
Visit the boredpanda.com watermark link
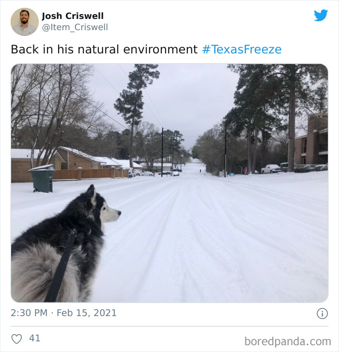pos(288,341)
